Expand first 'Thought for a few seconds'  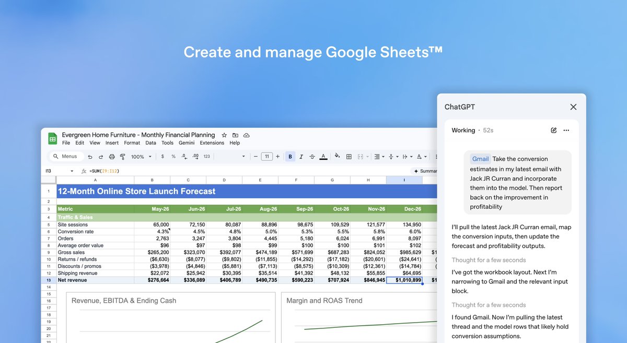coord(489,260)
